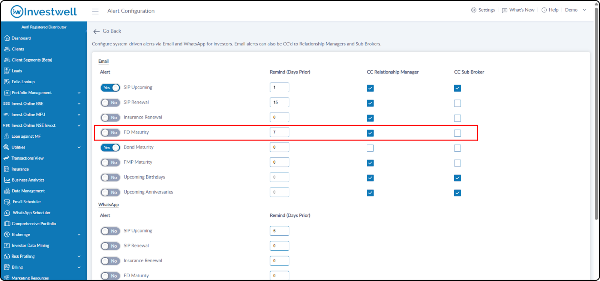This screenshot has width=600, height=281.
Task: Expand Invest Online MFU chevron
Action: click(x=79, y=114)
